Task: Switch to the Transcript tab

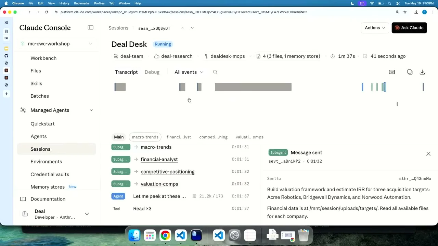Action: [x=126, y=72]
